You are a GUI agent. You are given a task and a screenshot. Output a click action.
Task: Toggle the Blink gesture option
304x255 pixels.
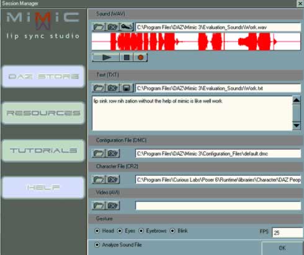[x=172, y=231]
